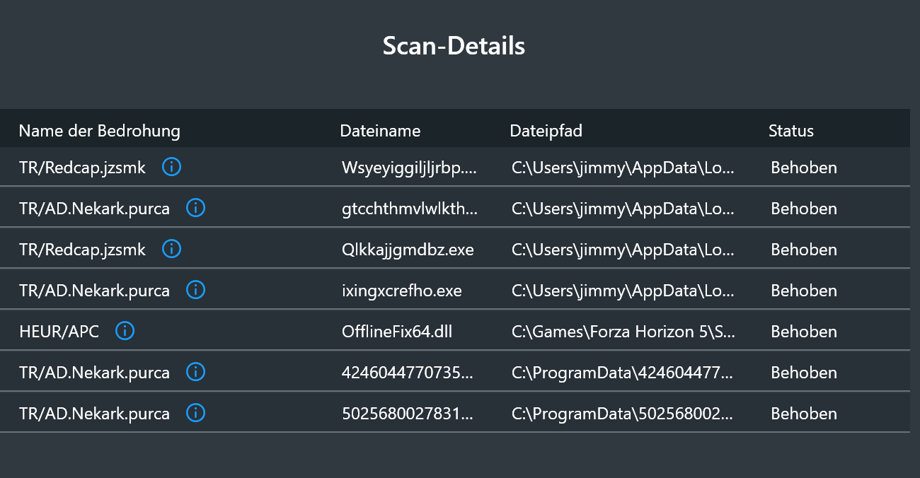
Task: Click the Dateiname column header
Action: (x=380, y=131)
